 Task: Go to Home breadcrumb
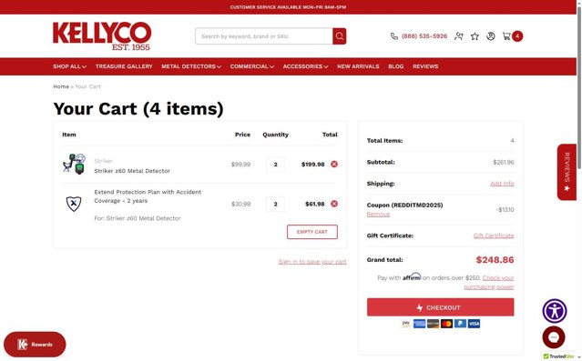(61, 86)
